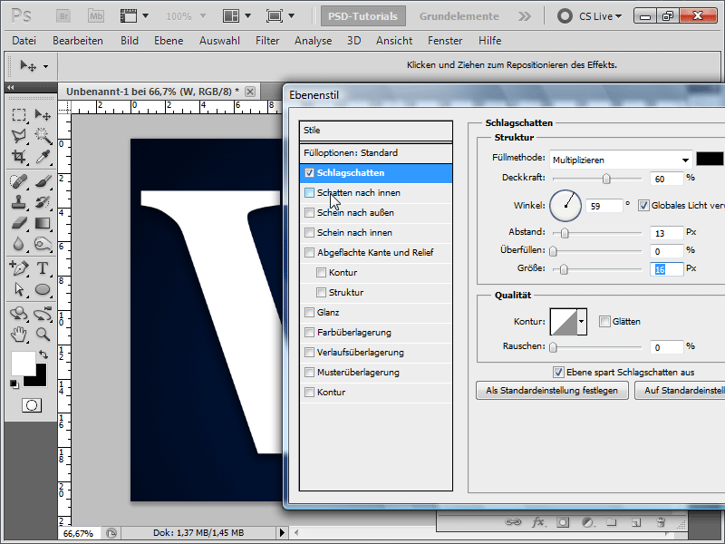The width and height of the screenshot is (725, 544).
Task: Select the Zoom tool
Action: pyautogui.click(x=43, y=334)
